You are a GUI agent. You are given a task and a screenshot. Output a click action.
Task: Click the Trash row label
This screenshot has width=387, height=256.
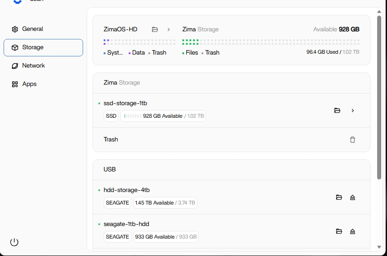coord(111,140)
